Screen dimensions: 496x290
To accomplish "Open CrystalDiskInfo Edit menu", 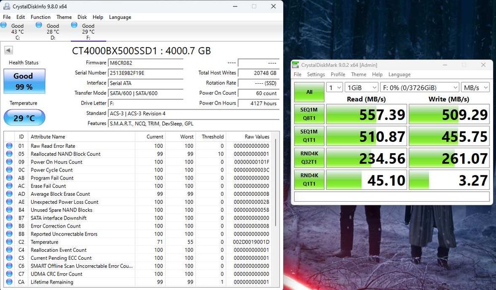I will click(20, 17).
